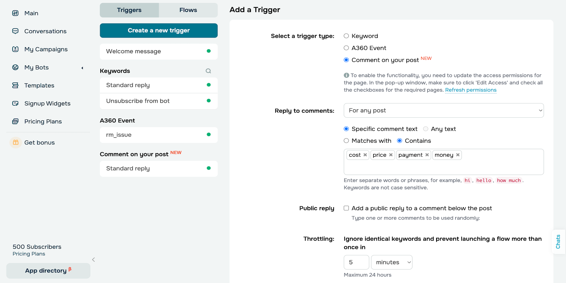Remove the 'cost' keyword tag
The image size is (566, 283).
(x=365, y=155)
